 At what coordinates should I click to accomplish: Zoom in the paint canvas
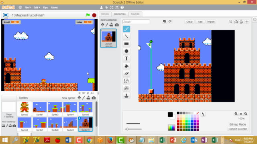pyautogui.click(x=246, y=114)
